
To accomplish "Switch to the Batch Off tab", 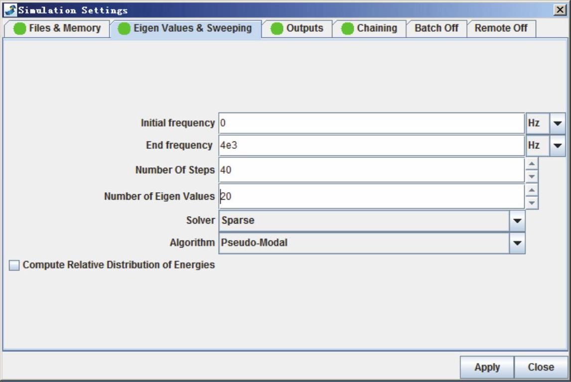I will (436, 28).
